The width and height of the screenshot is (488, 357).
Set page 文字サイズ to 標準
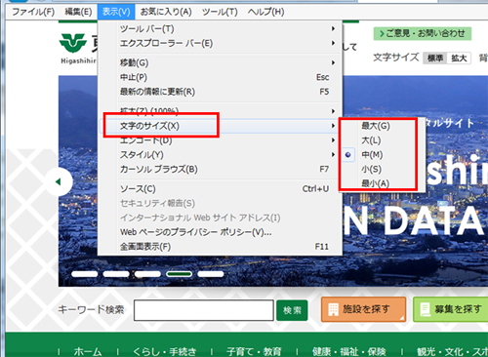pos(435,59)
